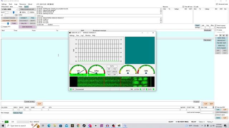
Task: Click the TUNE button
Action: (14, 23)
